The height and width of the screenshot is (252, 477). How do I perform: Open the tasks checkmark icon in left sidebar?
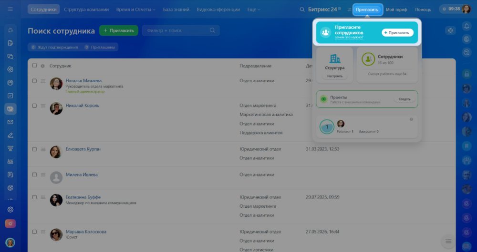pyautogui.click(x=10, y=96)
